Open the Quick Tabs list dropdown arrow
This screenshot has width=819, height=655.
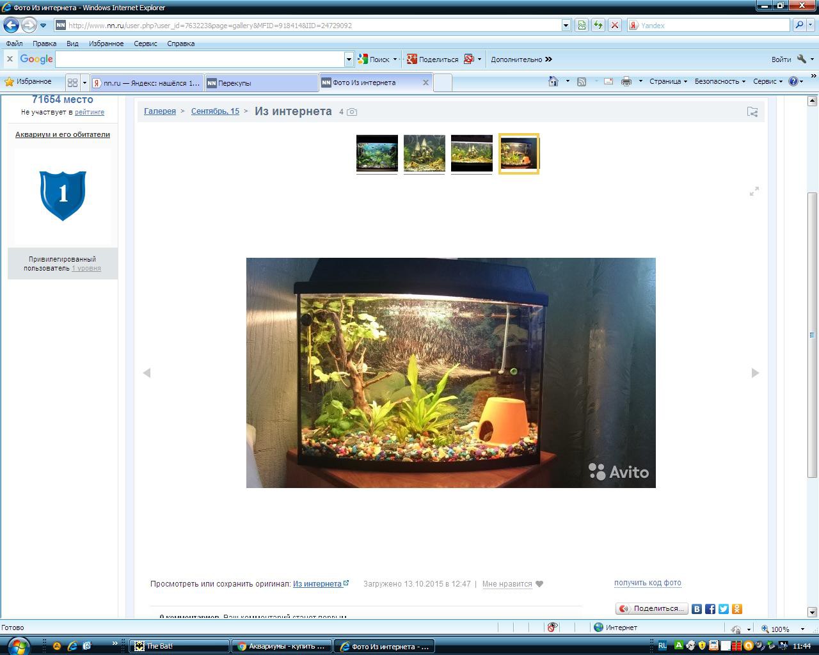point(84,83)
